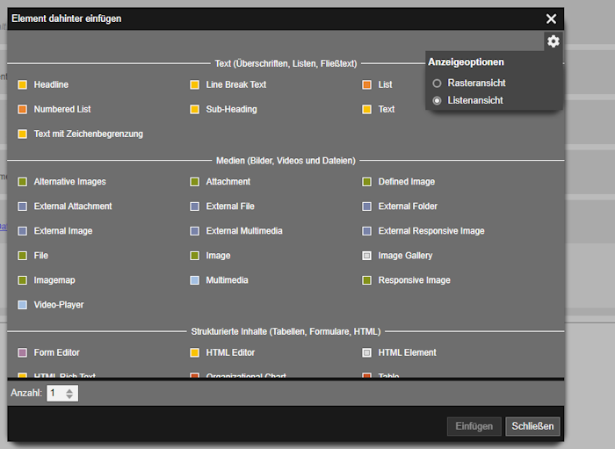
Task: Choose the Sub-Heading label
Action: click(x=231, y=110)
